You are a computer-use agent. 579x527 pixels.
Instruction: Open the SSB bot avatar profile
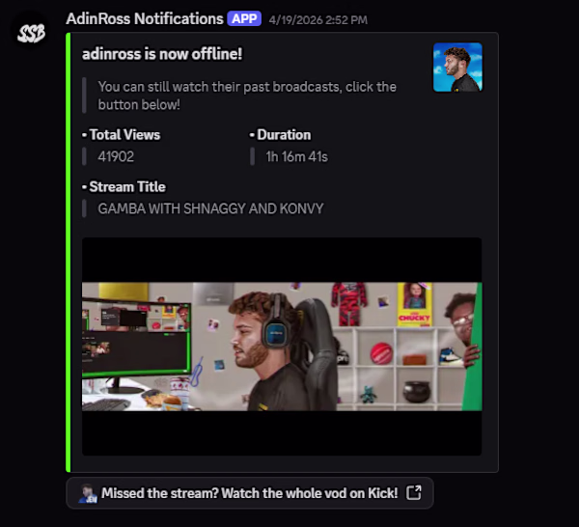(32, 33)
